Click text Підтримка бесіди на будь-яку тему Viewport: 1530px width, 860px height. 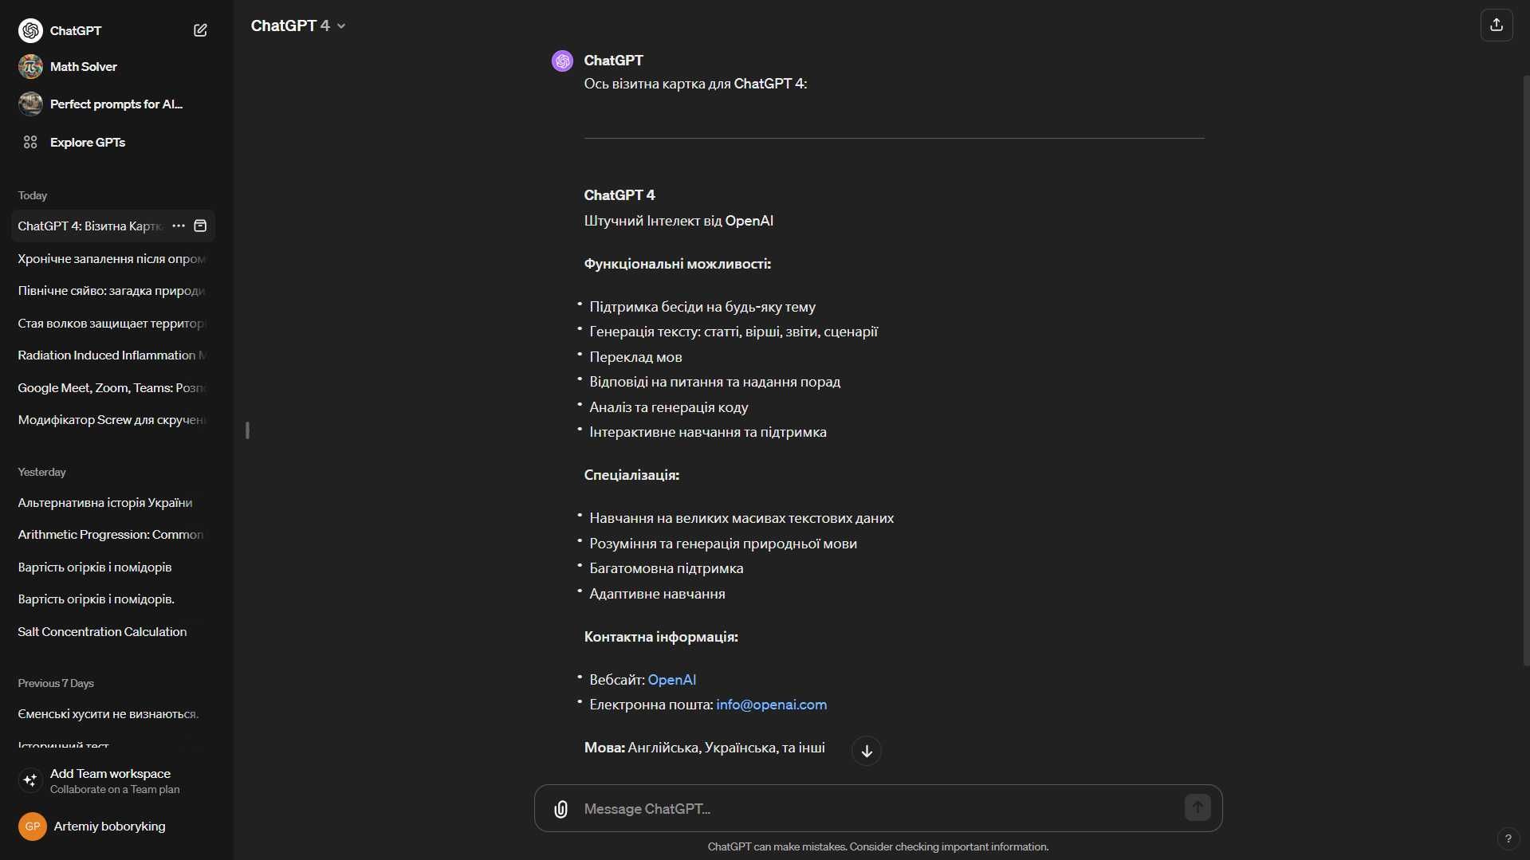(x=702, y=307)
